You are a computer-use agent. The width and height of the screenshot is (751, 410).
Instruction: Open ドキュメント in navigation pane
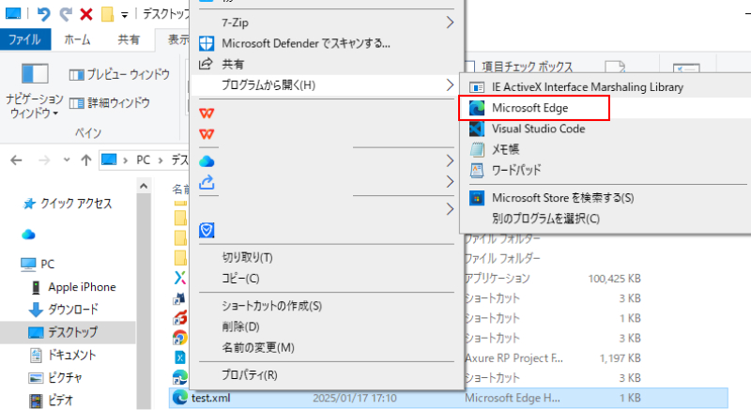pos(63,355)
